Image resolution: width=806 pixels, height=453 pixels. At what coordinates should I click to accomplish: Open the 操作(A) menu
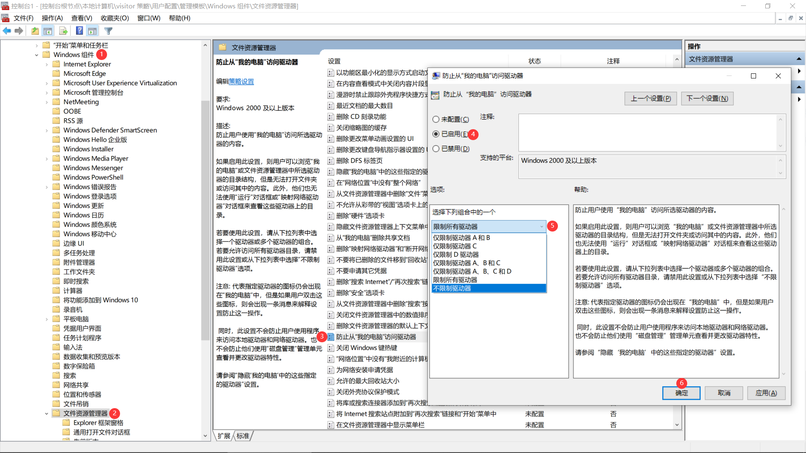point(52,18)
